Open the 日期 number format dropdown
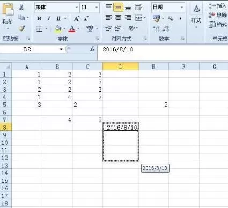 pyautogui.click(x=182, y=8)
